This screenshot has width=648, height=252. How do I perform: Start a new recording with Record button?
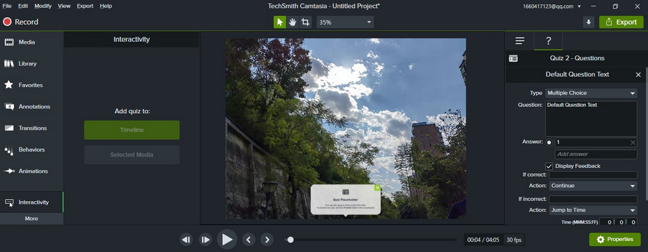(20, 22)
